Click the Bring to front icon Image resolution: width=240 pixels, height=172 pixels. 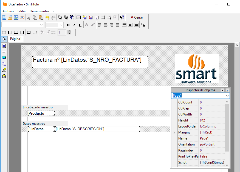tap(60, 17)
